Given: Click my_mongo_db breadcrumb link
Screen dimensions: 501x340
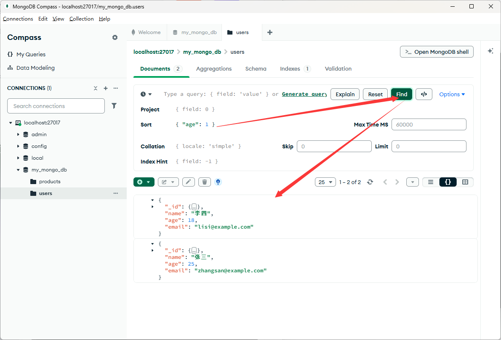Looking at the screenshot, I should 202,52.
